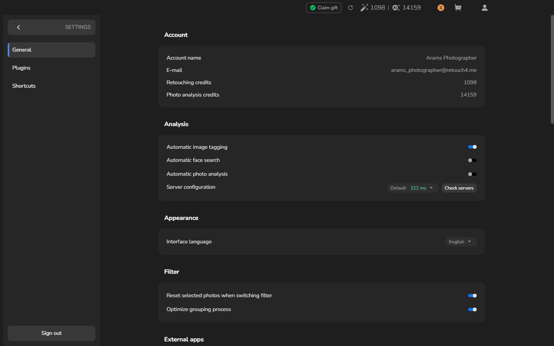Click the Appearance section heading

pyautogui.click(x=181, y=218)
